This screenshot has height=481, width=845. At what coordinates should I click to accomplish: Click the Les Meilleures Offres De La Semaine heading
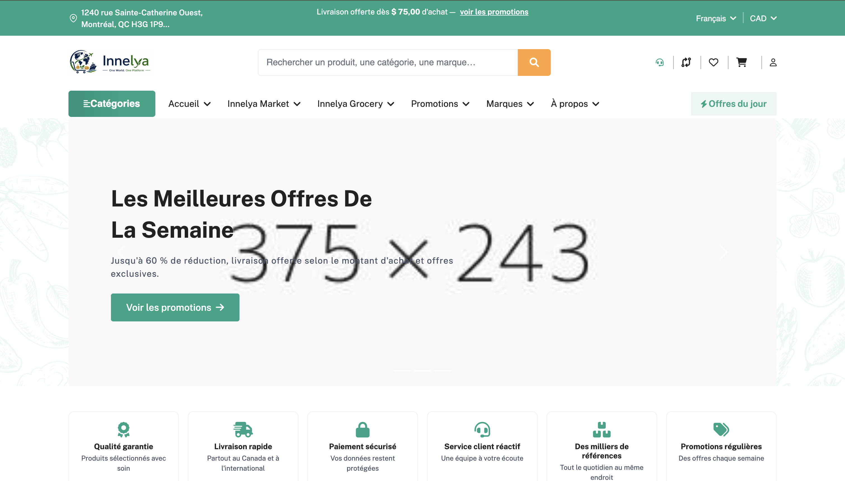point(241,214)
